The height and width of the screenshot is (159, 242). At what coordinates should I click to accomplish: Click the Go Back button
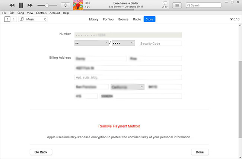pos(41,152)
